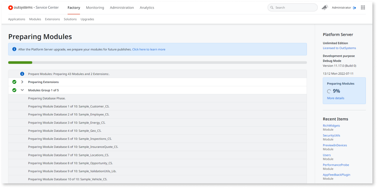Open the apps grid icon
This screenshot has width=377, height=188.
point(363,7)
